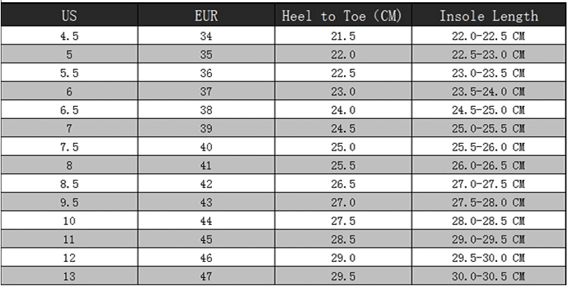The width and height of the screenshot is (568, 292).
Task: Click the EUR column header
Action: (206, 16)
